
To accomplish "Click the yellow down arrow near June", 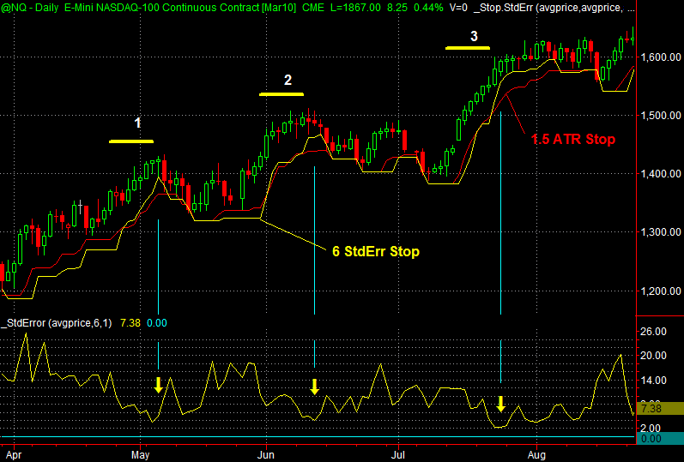I will (x=315, y=386).
